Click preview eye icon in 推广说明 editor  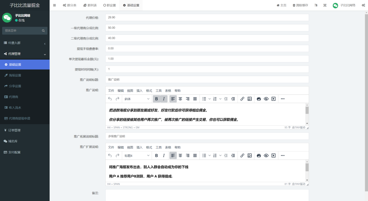pyautogui.click(x=266, y=99)
